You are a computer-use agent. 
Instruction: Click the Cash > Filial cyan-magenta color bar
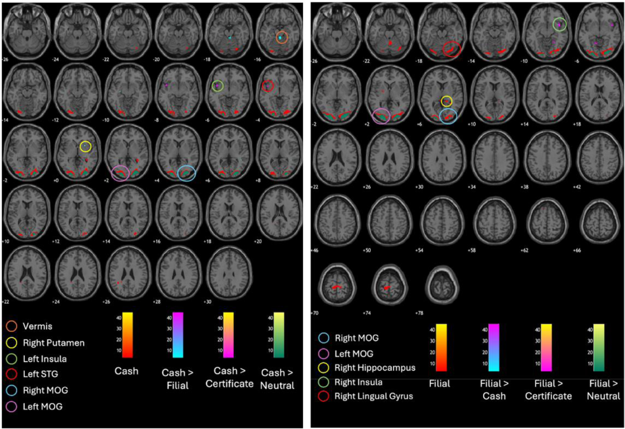click(x=178, y=335)
